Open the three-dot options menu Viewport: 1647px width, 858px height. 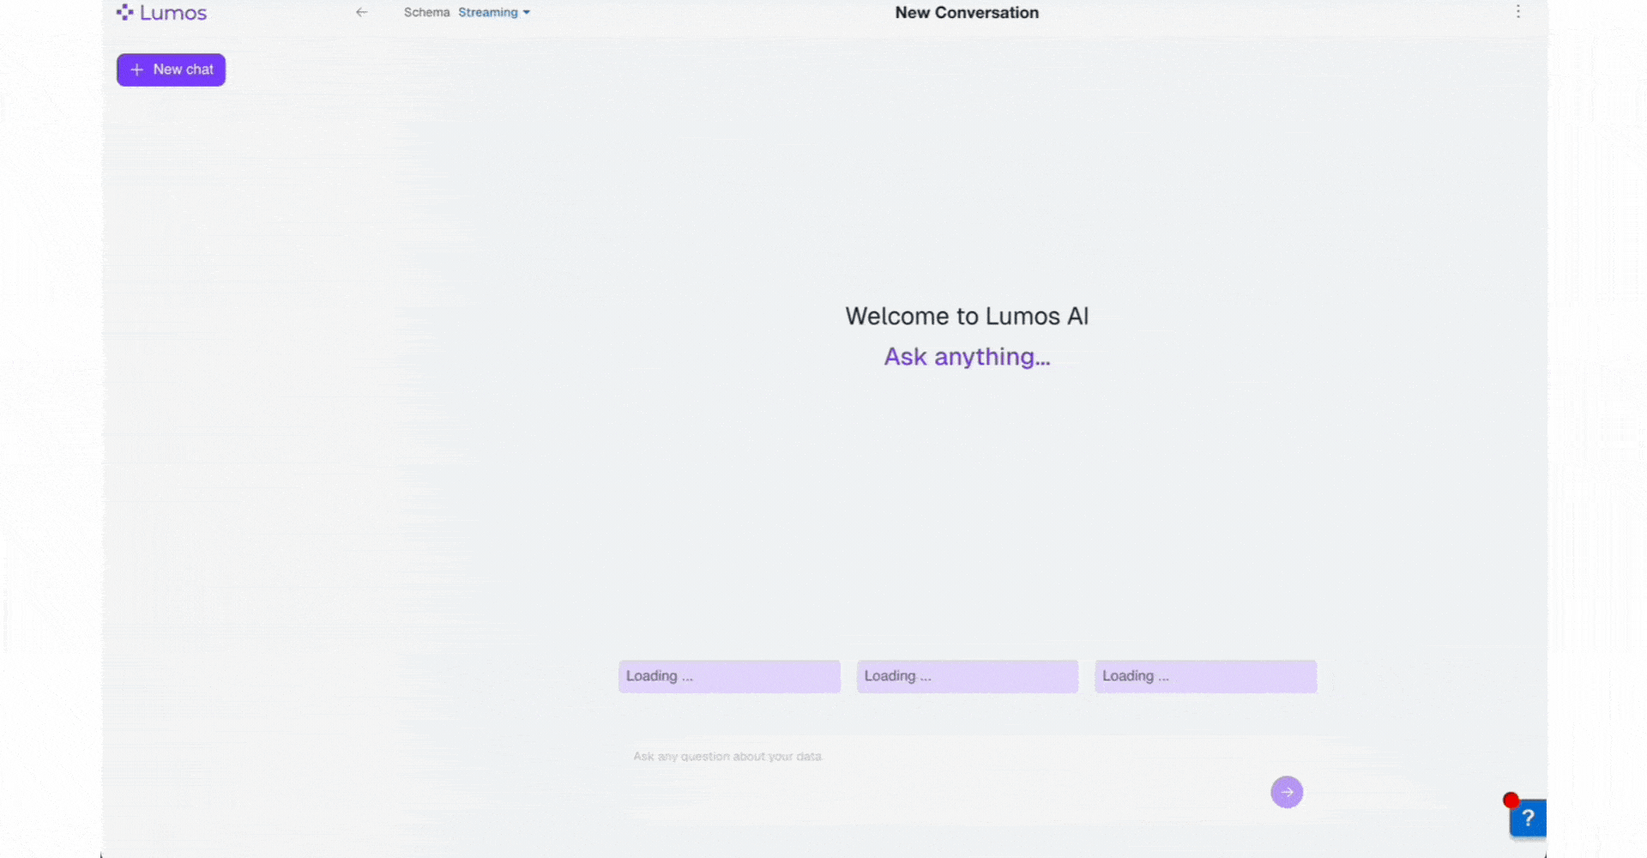1517,12
